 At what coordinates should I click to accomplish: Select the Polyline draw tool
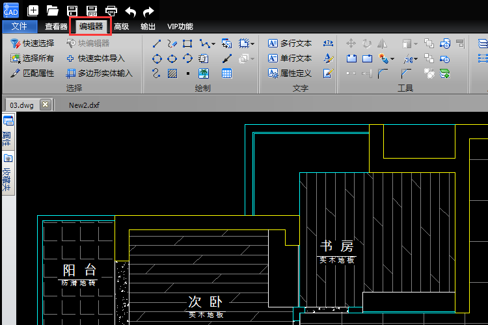tap(204, 44)
